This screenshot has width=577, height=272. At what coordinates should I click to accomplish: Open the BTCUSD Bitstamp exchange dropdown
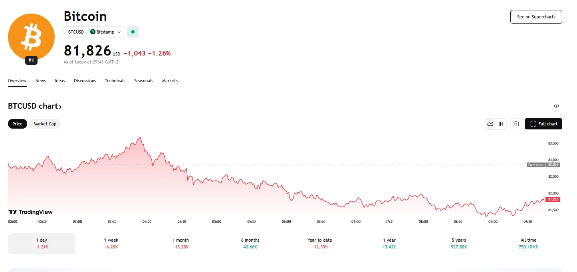[94, 32]
